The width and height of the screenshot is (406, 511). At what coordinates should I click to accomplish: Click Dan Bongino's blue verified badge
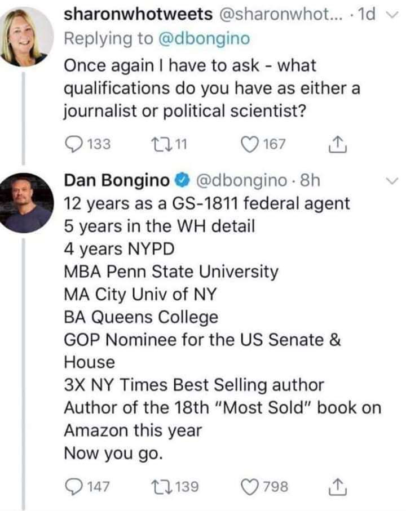(x=181, y=181)
